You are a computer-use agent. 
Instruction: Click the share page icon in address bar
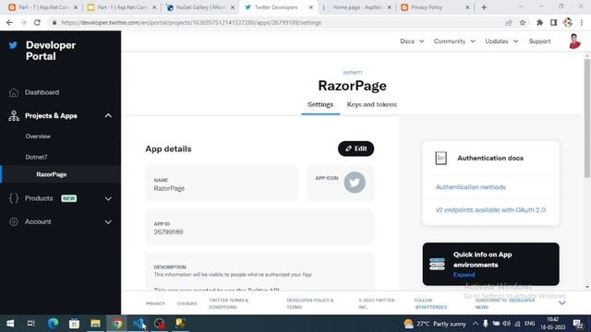(x=509, y=22)
